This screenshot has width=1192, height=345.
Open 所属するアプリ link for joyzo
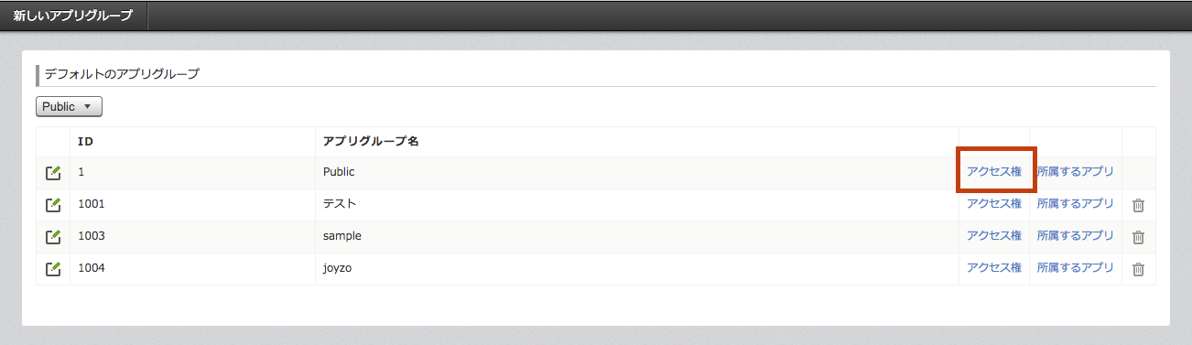coord(1076,267)
